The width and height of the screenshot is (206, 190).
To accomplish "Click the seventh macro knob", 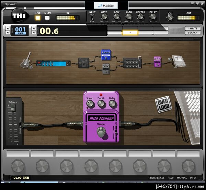I will [x=164, y=166].
